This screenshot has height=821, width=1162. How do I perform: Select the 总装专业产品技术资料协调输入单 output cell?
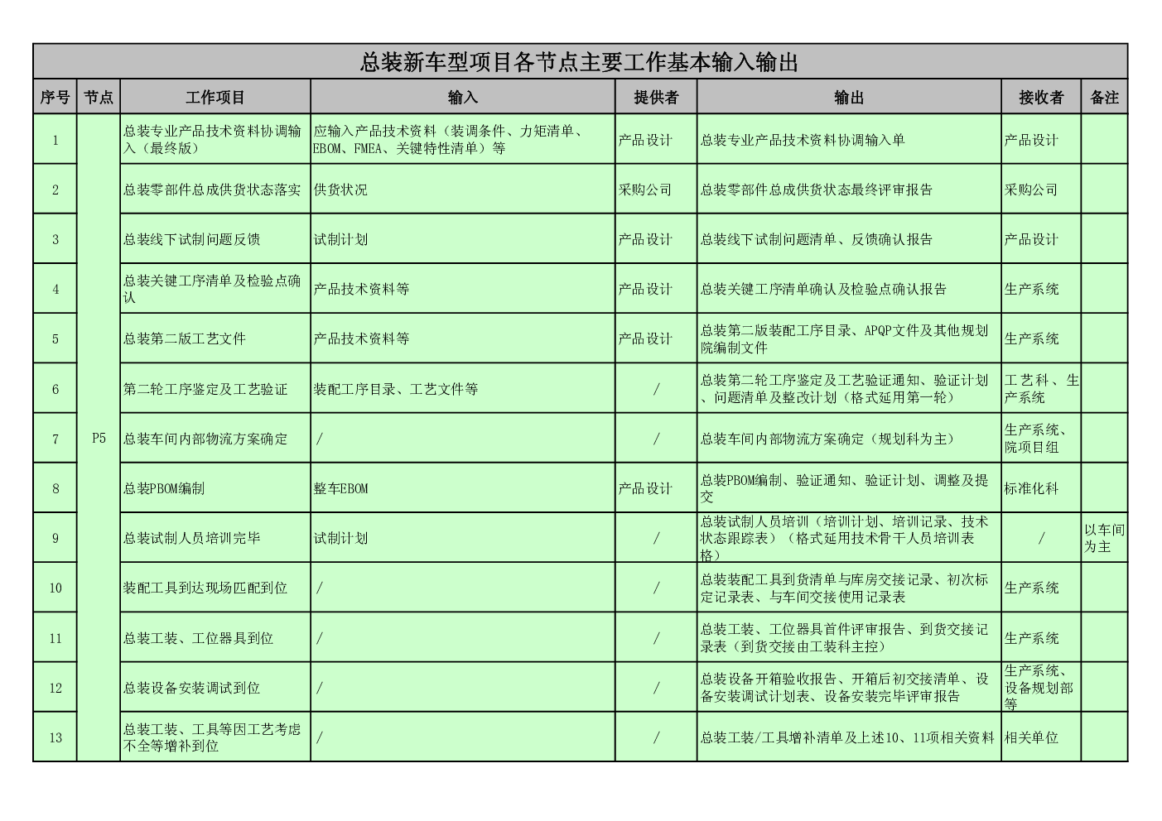tap(848, 140)
